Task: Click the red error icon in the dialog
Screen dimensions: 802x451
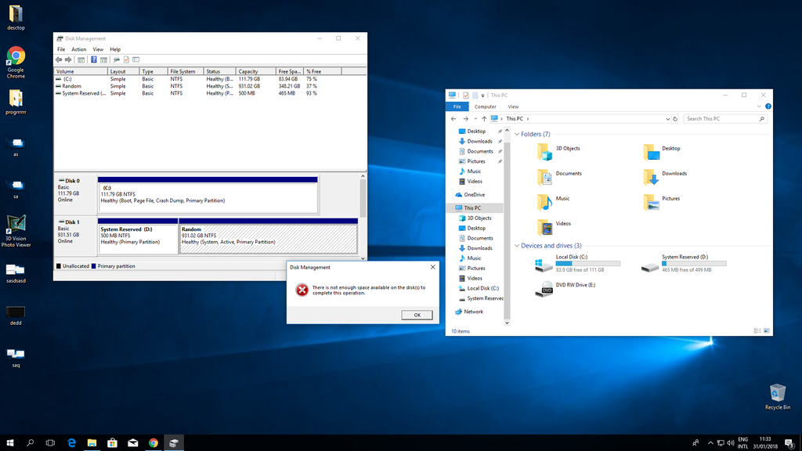Action: point(302,290)
